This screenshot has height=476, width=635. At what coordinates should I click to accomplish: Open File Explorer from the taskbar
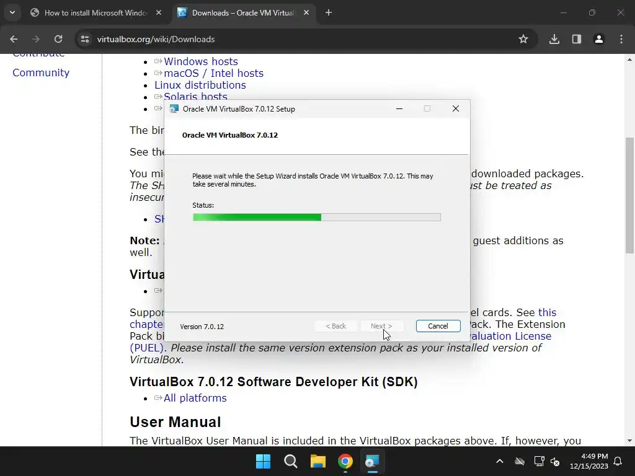[318, 461]
